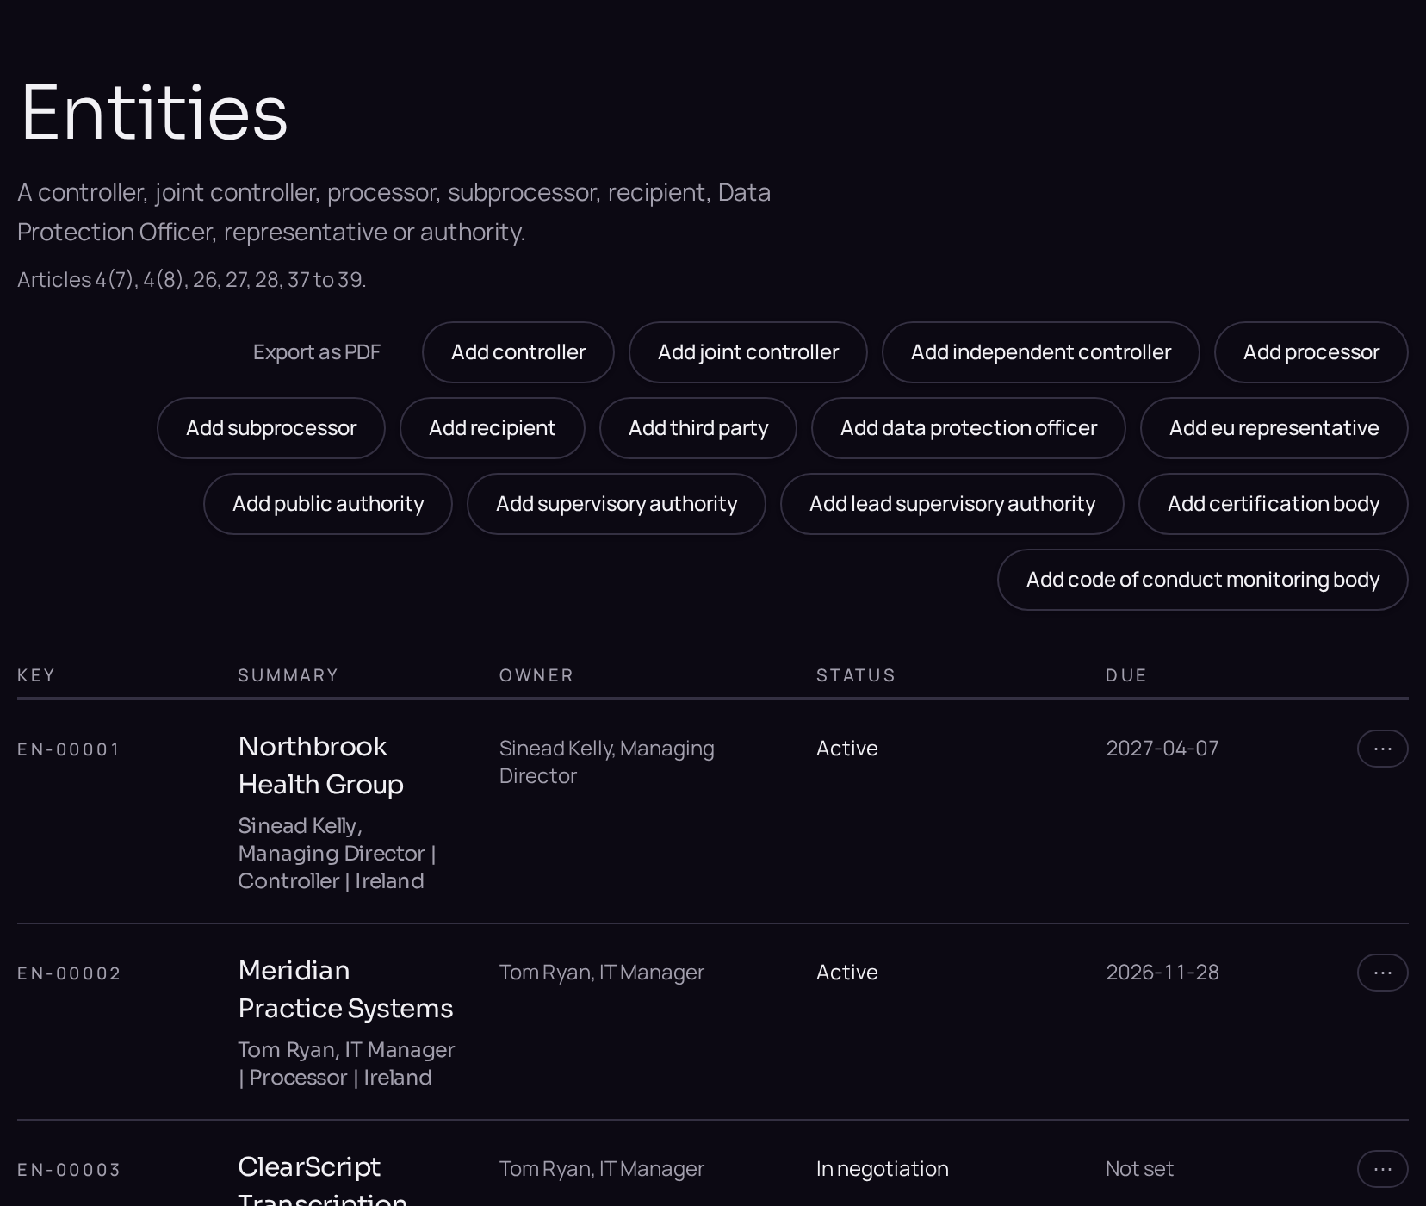Click due date 2026-11-28

(x=1162, y=973)
